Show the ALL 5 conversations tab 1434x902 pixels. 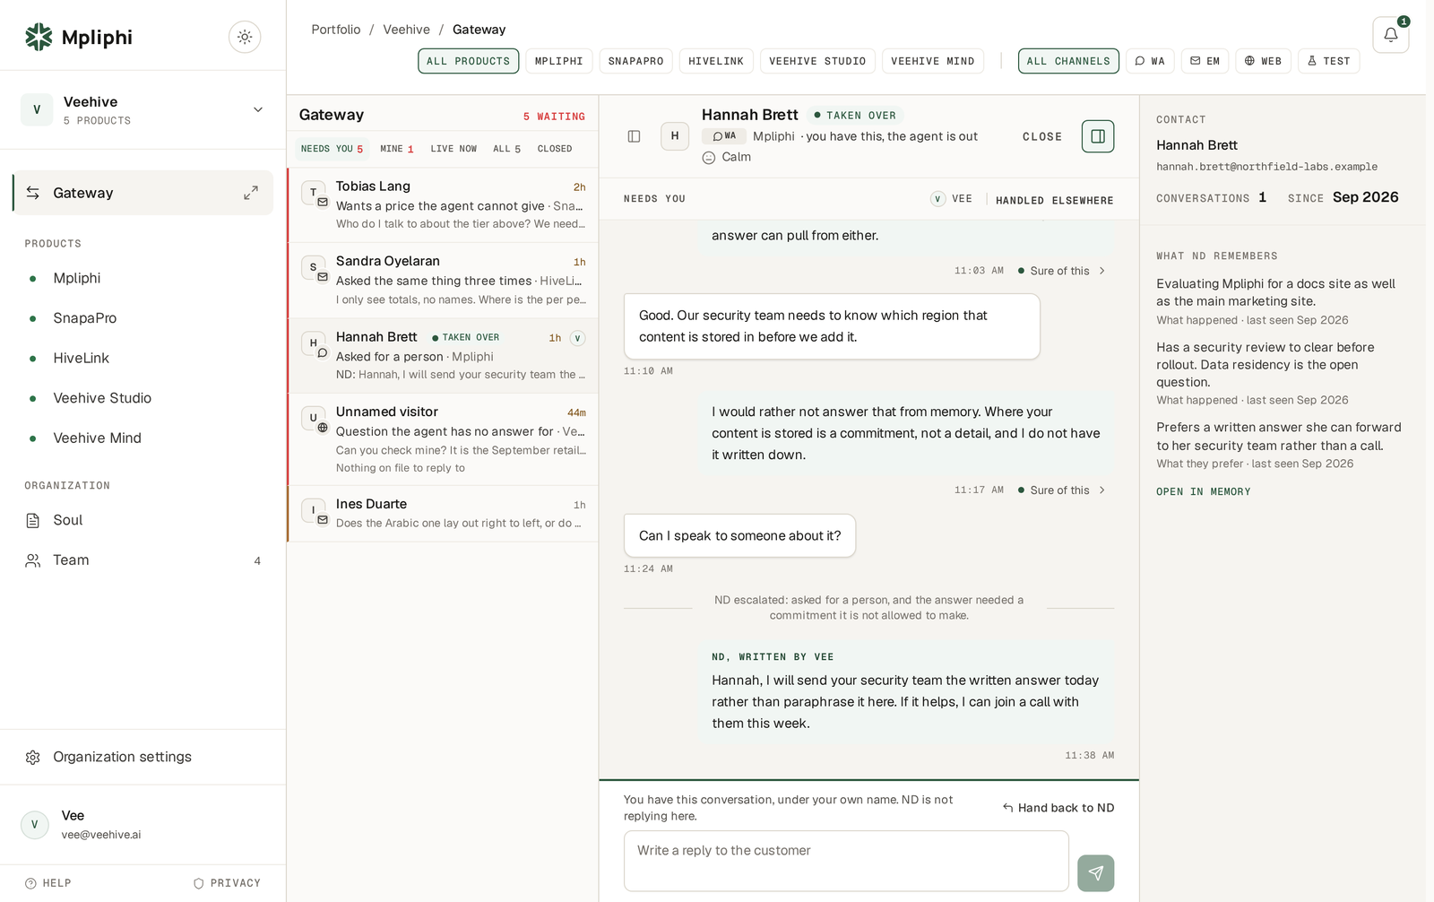tap(506, 149)
